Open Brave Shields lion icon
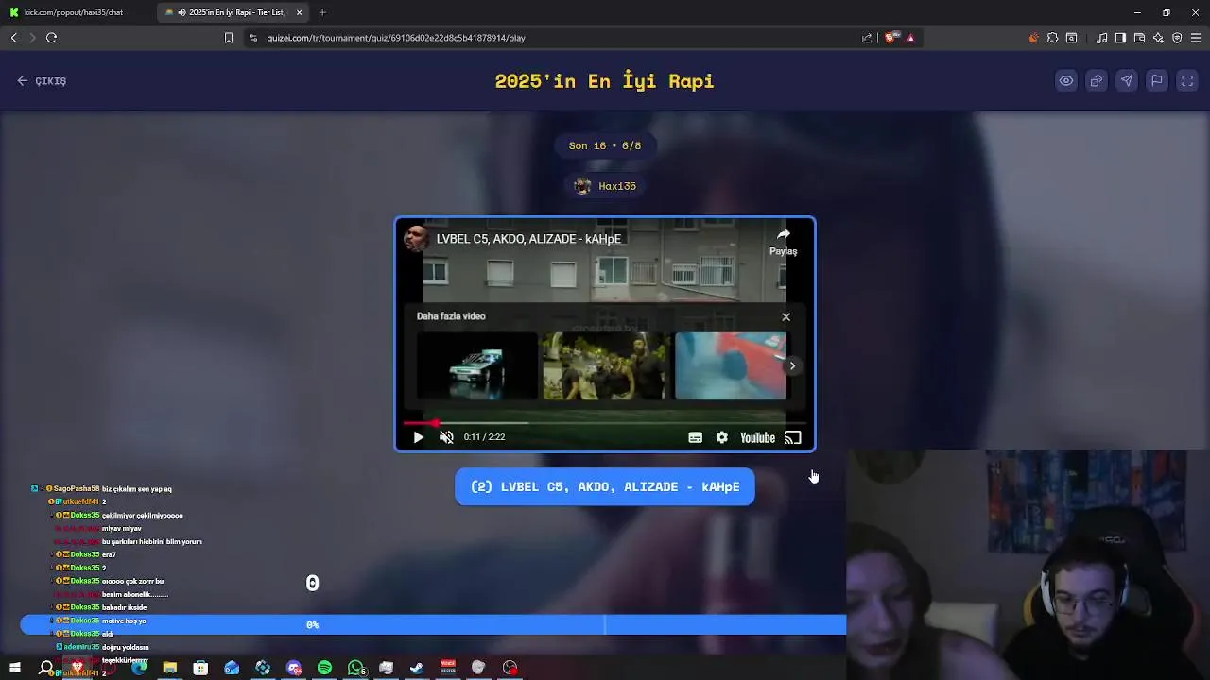 (890, 38)
